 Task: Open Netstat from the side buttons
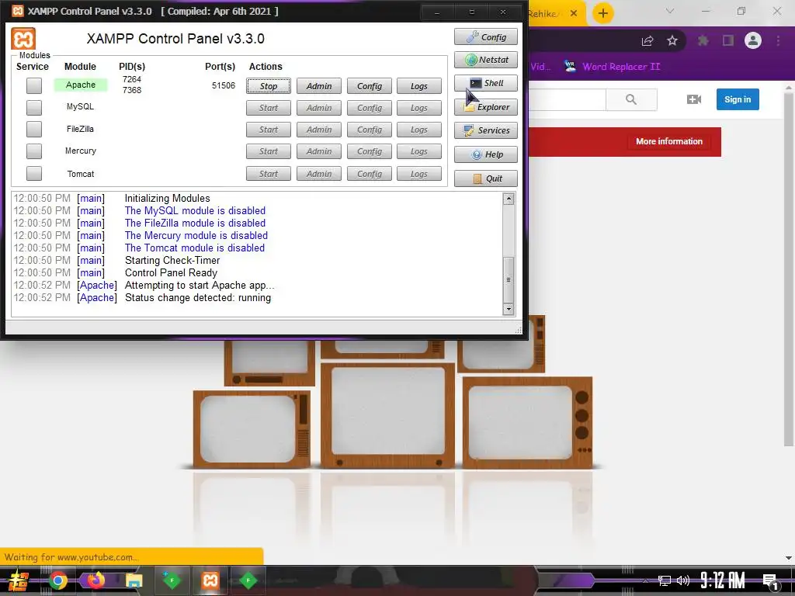pyautogui.click(x=486, y=60)
